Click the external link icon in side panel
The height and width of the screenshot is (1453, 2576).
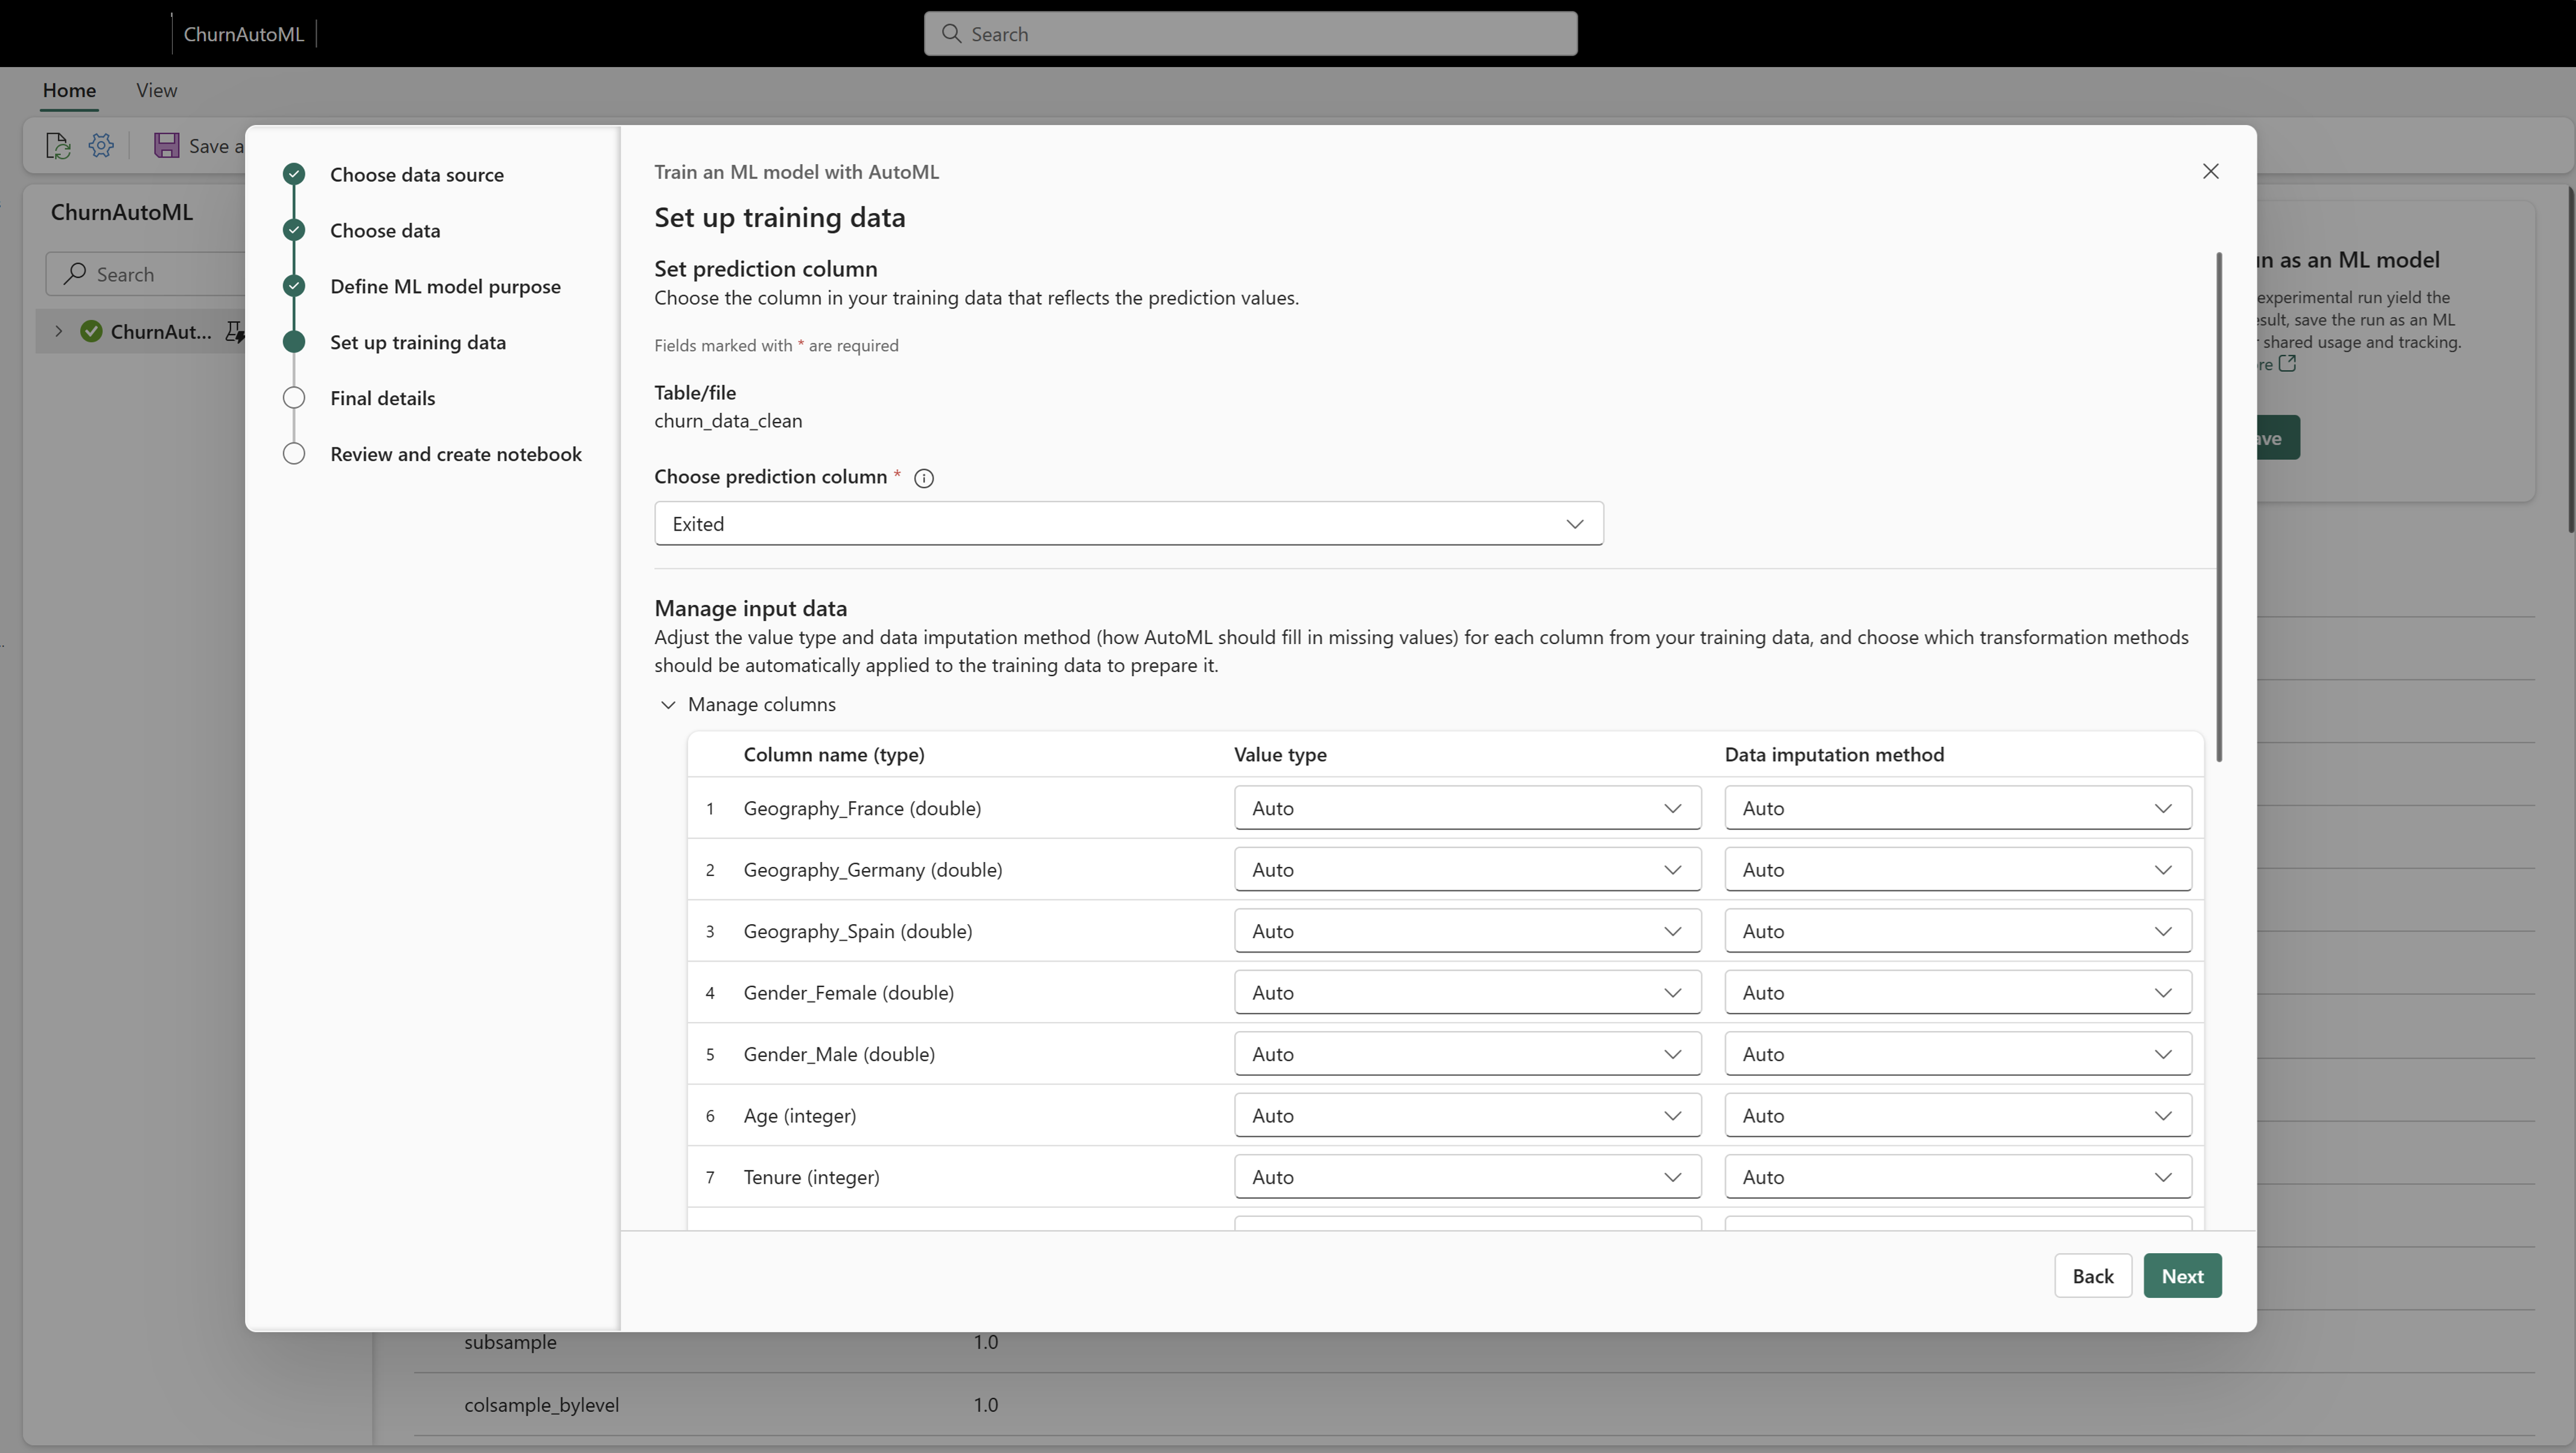2287,364
